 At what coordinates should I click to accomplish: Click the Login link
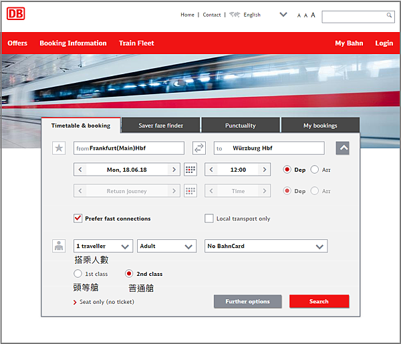point(384,43)
